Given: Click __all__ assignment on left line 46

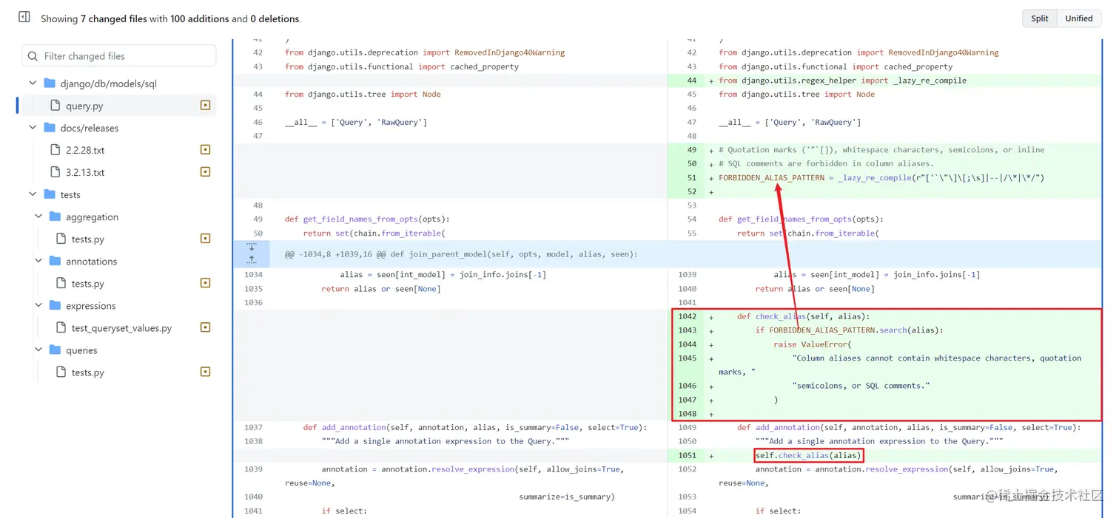Looking at the screenshot, I should tap(356, 122).
